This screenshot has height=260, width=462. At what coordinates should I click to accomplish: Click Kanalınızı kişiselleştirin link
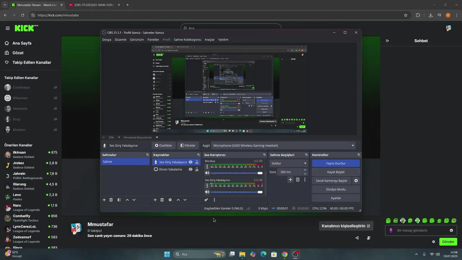[x=346, y=226]
